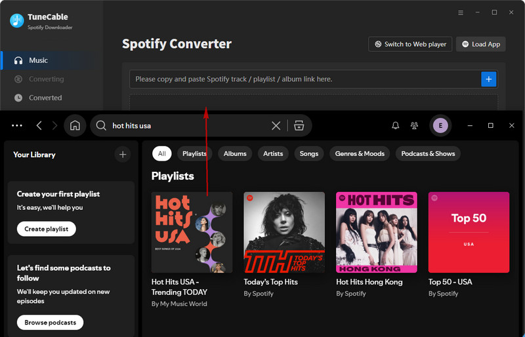
Task: Minimize the TuneCable window
Action: pos(478,12)
